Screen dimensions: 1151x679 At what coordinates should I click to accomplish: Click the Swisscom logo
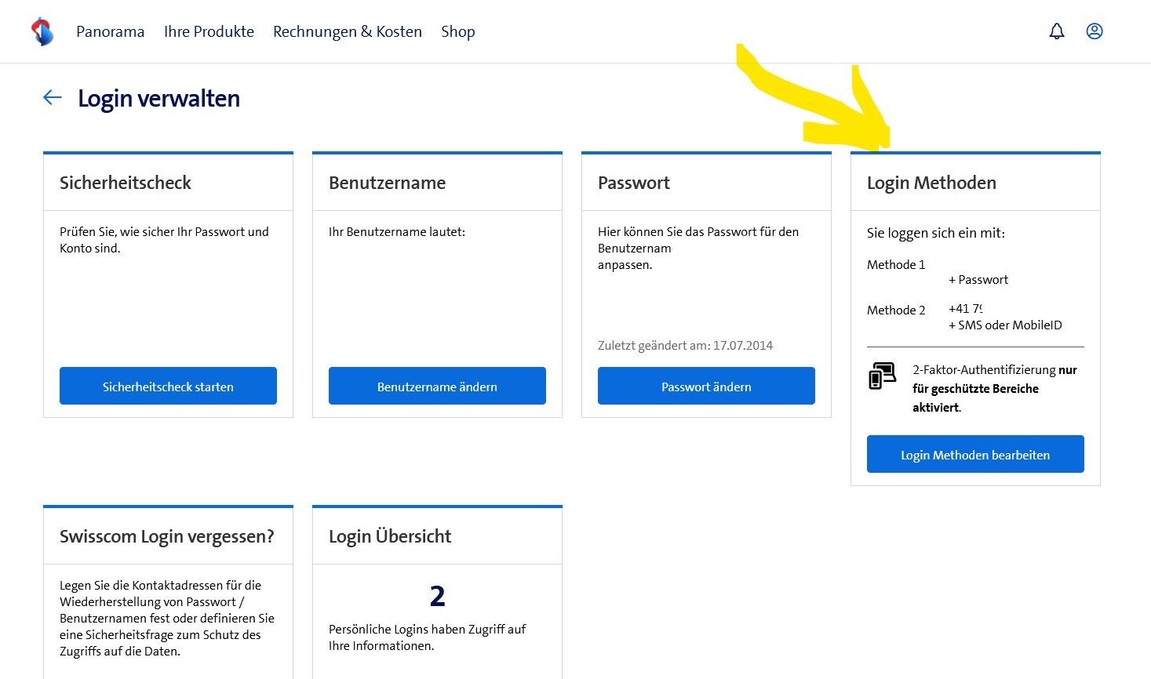pyautogui.click(x=42, y=32)
